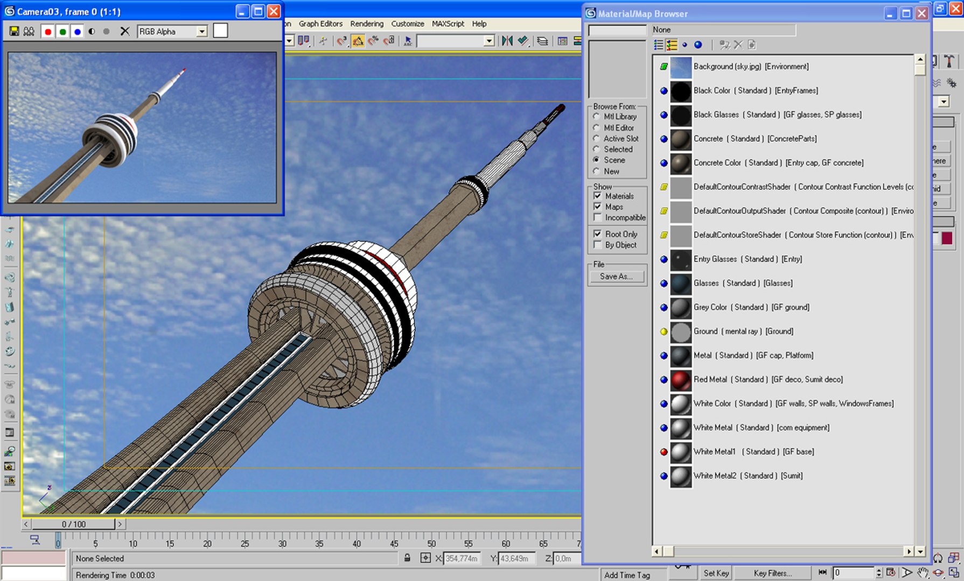Click the Save Bitmap icon in render window

click(14, 31)
